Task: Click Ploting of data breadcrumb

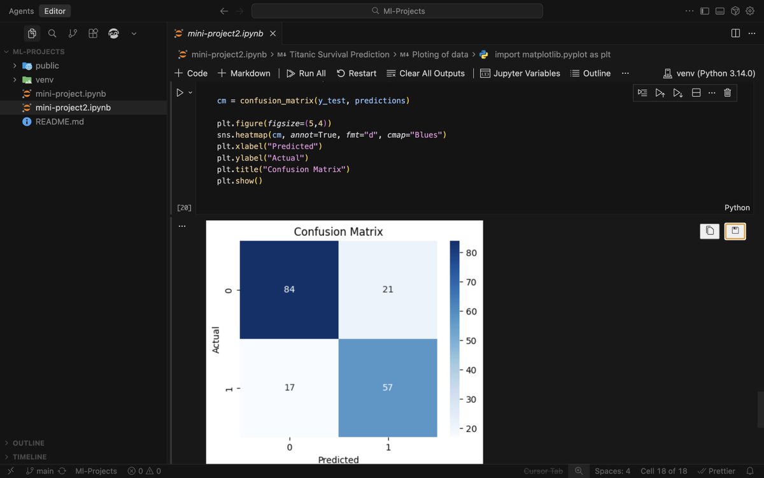Action: pyautogui.click(x=434, y=55)
